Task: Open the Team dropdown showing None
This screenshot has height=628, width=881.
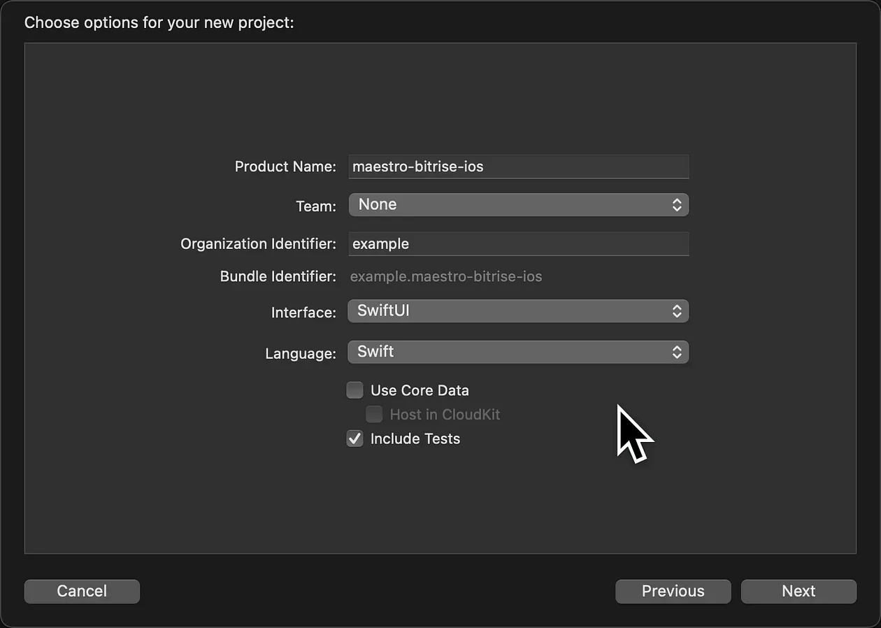Action: pos(517,205)
